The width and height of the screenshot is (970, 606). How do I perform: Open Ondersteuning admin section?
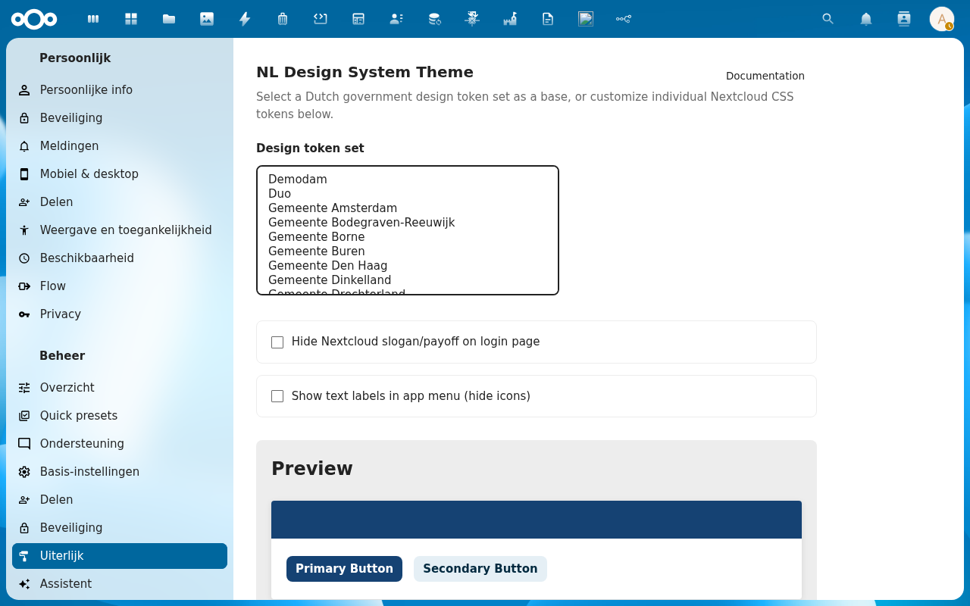(120, 444)
